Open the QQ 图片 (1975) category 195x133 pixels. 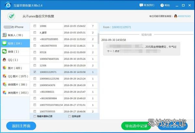click(x=15, y=76)
